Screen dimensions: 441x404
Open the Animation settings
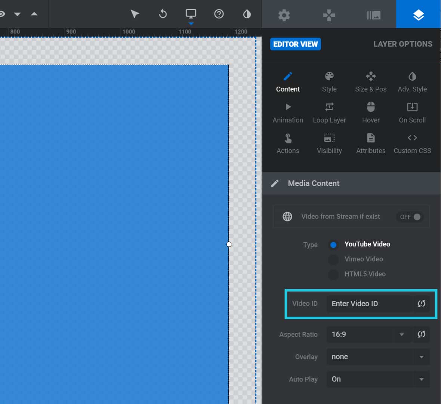[287, 111]
